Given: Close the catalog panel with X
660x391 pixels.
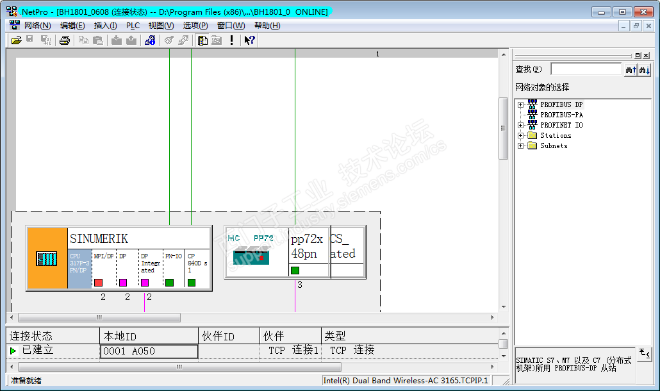Looking at the screenshot, I should coord(646,55).
